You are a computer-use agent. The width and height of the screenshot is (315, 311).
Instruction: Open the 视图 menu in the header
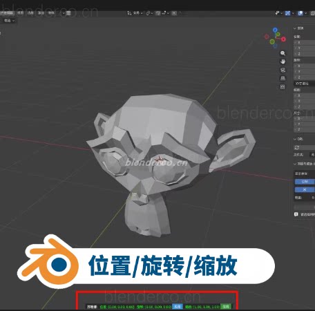point(21,13)
